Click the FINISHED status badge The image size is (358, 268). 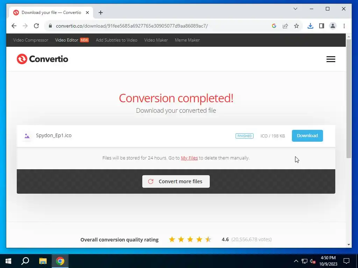pyautogui.click(x=244, y=136)
